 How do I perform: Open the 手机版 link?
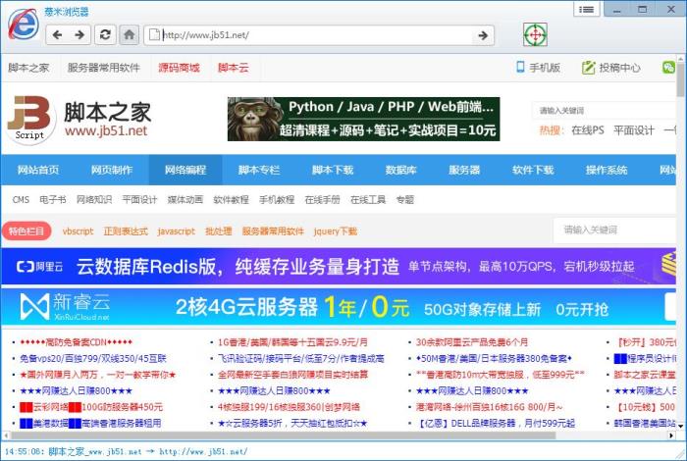545,68
